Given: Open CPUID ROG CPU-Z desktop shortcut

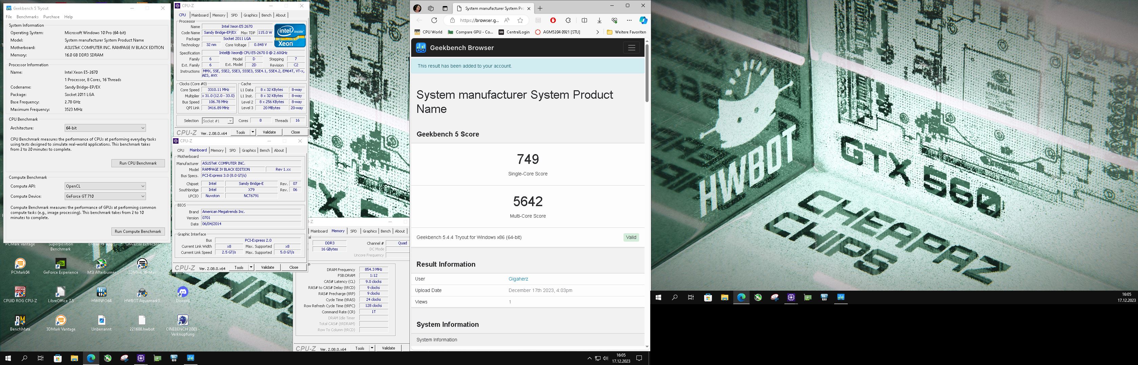Looking at the screenshot, I should tap(20, 294).
